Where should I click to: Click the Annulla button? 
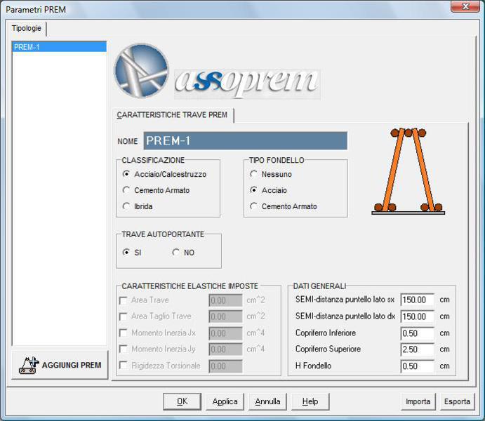coord(267,401)
